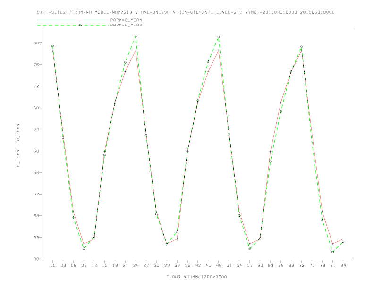Click the F_MEAN circle marker at hour 81 minimum
Viewport: 374px width, 289px height.
pos(333,252)
